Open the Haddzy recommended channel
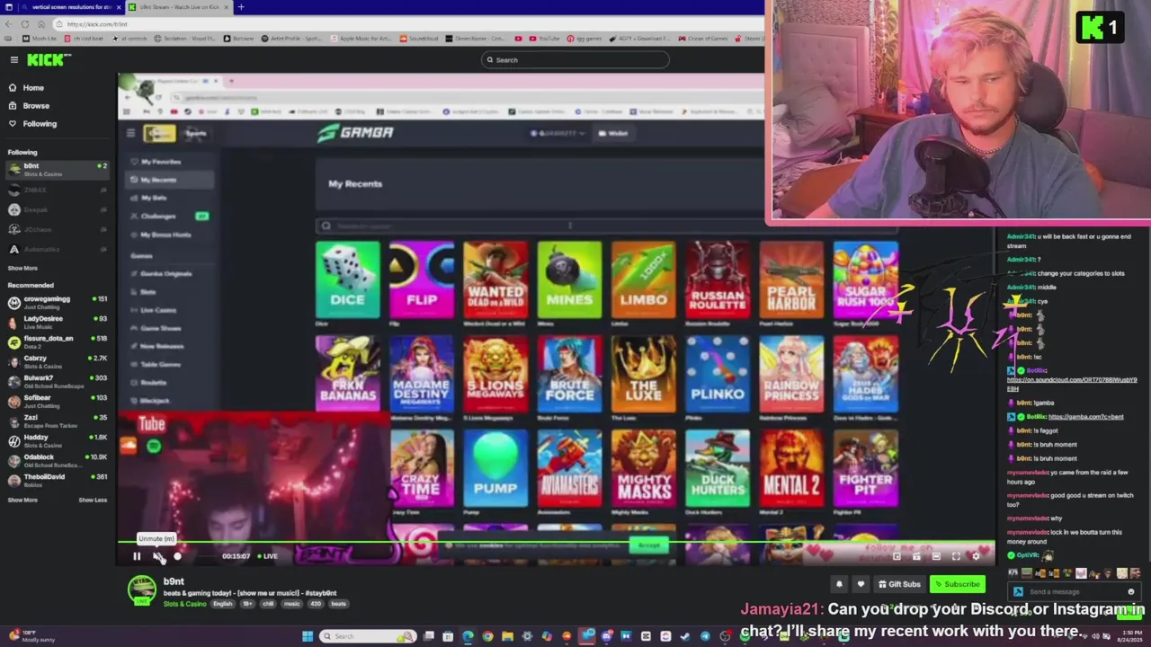 pos(57,440)
